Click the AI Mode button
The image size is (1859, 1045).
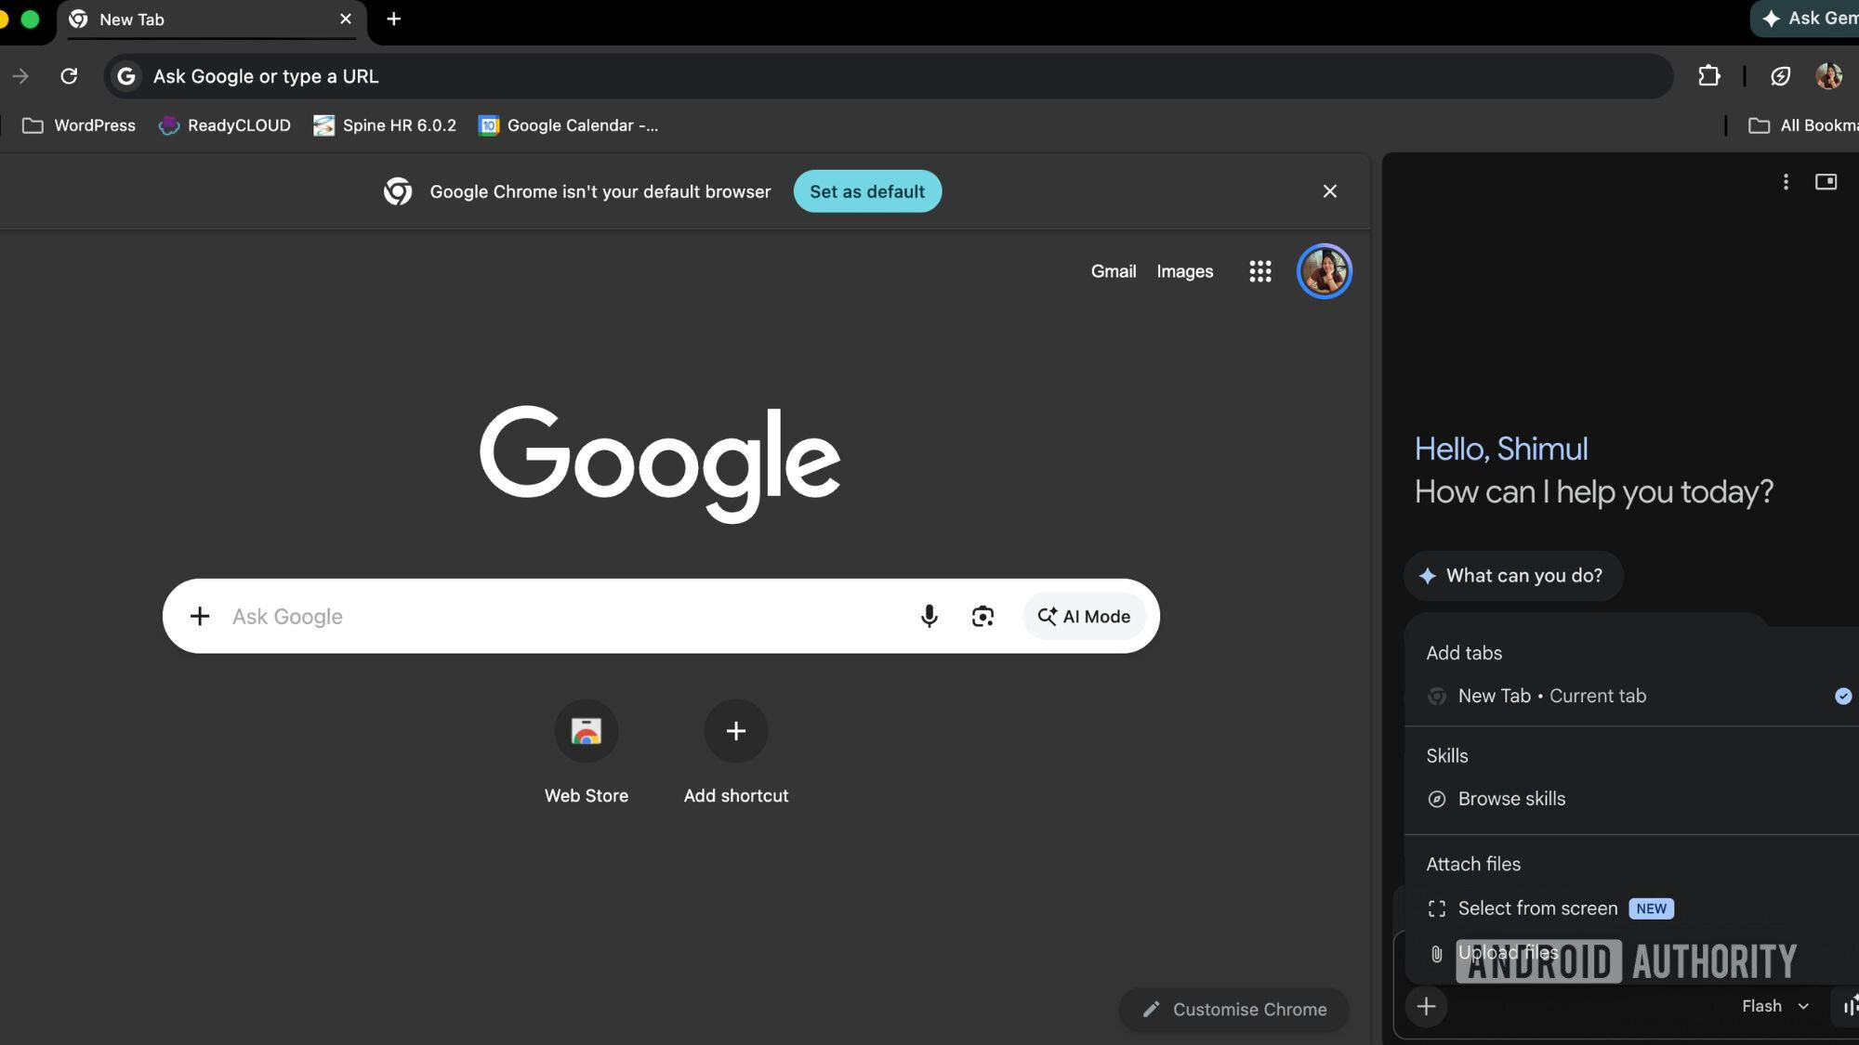[1084, 616]
